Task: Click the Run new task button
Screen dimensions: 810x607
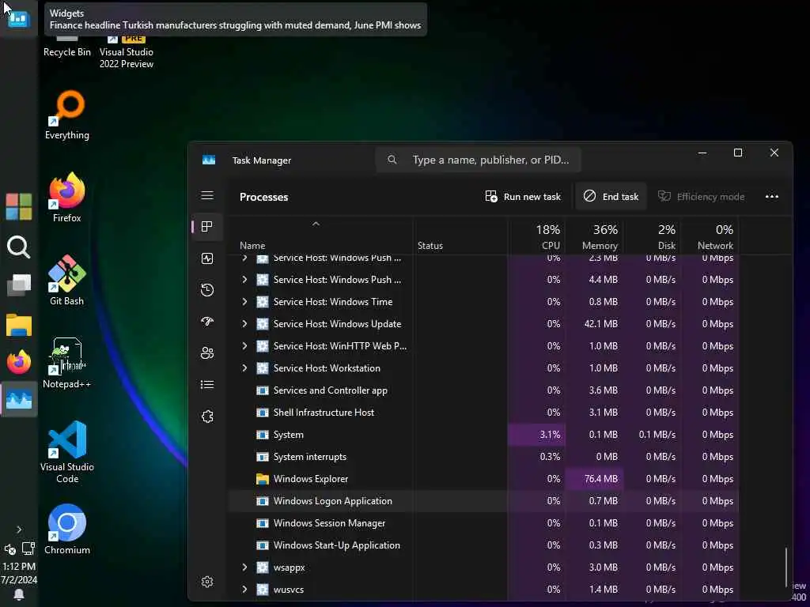Action: pyautogui.click(x=523, y=197)
